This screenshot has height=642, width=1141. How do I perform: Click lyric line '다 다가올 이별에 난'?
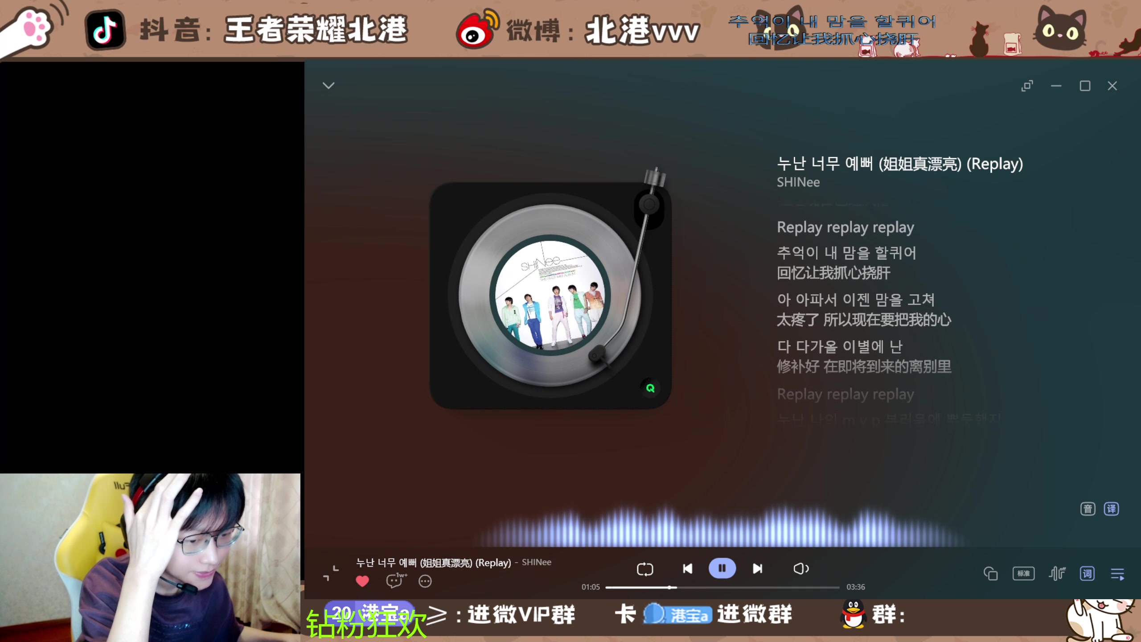(x=840, y=346)
